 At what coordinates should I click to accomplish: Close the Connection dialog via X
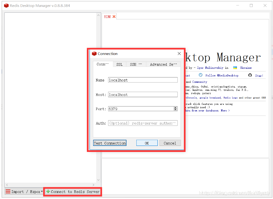[x=179, y=53]
